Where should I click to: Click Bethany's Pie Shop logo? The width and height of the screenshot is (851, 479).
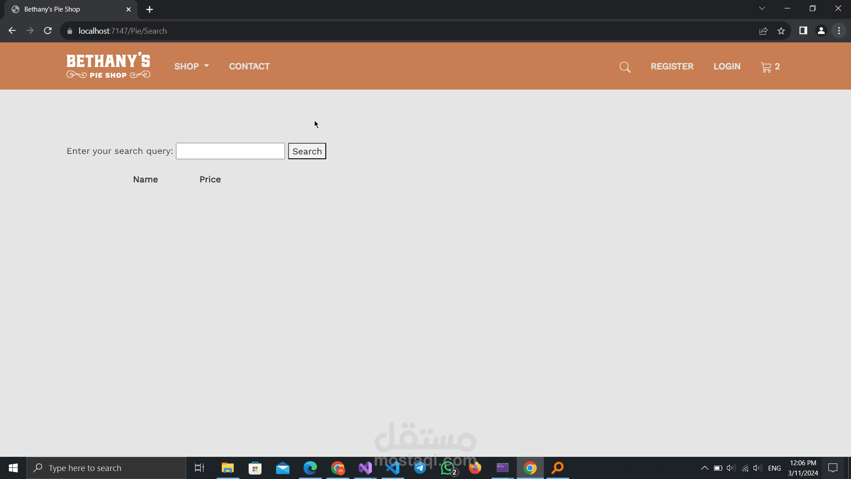pyautogui.click(x=108, y=66)
